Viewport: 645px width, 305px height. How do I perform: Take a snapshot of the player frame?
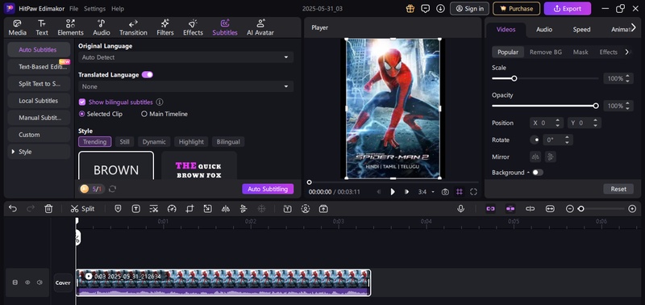pyautogui.click(x=445, y=192)
